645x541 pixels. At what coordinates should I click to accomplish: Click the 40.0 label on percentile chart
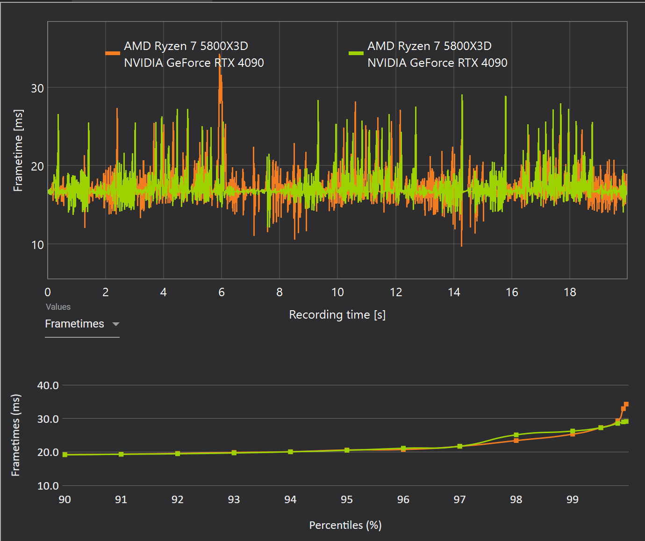[x=48, y=385]
